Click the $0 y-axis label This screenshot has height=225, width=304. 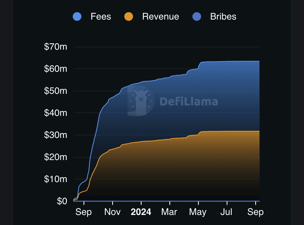tap(61, 201)
